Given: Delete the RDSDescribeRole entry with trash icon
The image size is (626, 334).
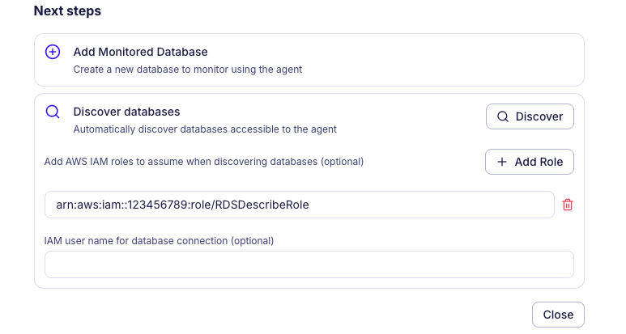Looking at the screenshot, I should click(x=568, y=205).
